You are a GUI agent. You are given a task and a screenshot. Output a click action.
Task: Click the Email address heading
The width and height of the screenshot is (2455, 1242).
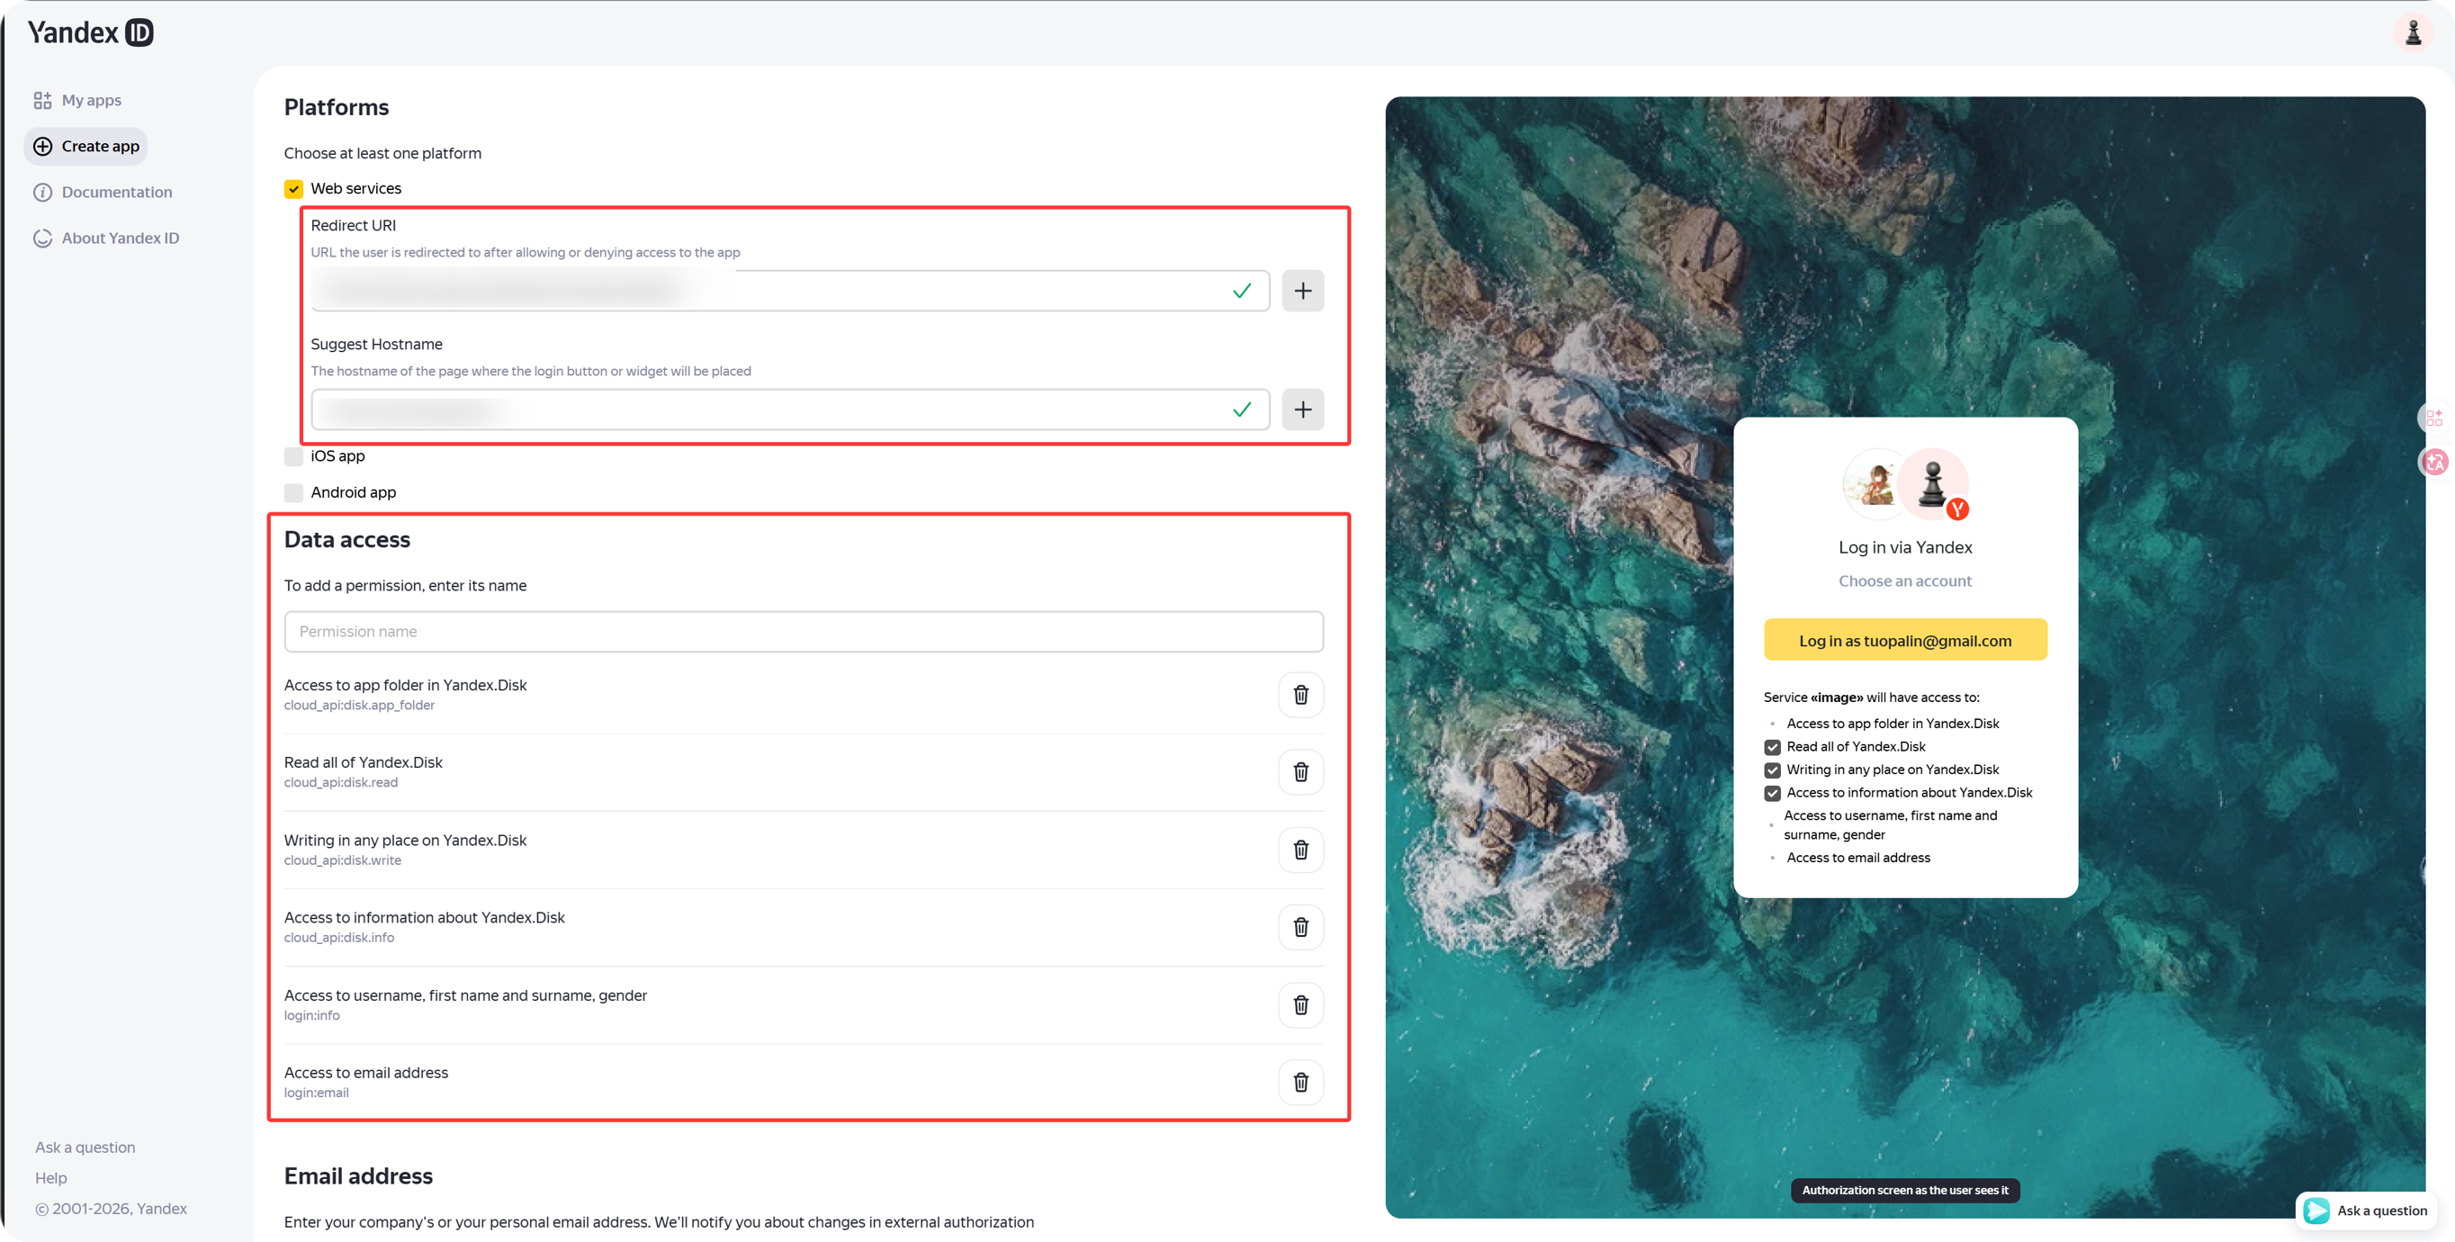pos(358,1176)
